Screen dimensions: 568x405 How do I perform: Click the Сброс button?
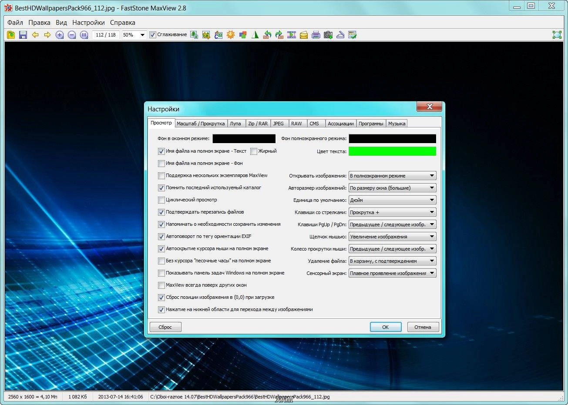165,327
